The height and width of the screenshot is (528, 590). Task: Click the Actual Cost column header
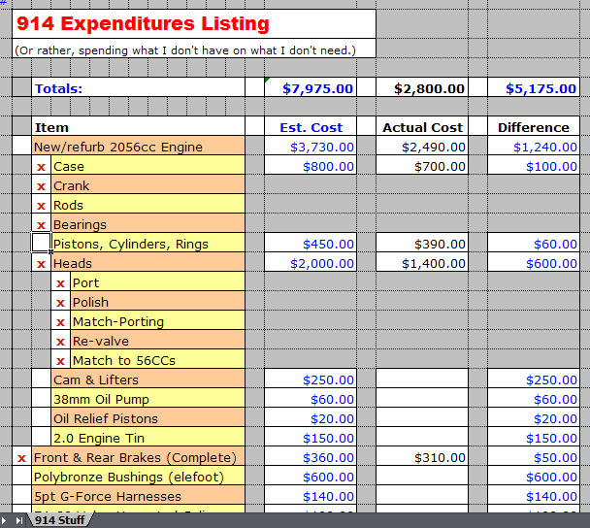point(422,127)
